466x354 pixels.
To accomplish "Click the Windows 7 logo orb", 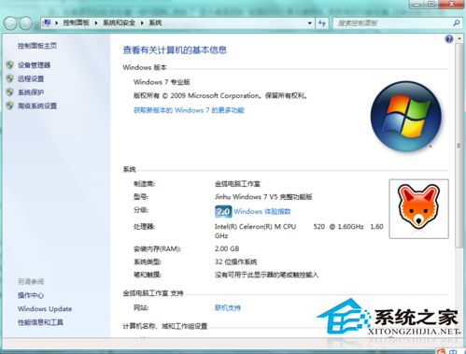I will point(406,117).
